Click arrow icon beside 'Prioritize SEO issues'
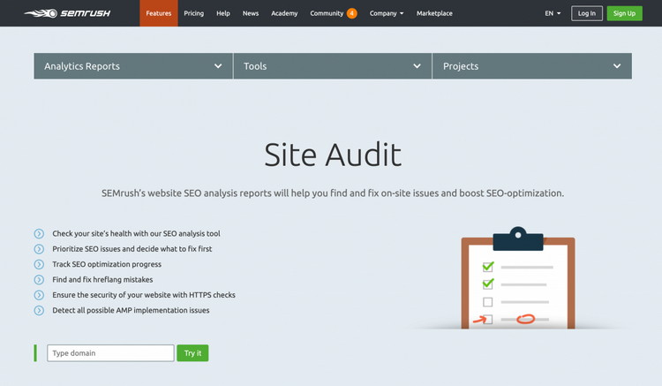Screen dimensions: 662x386 coord(39,249)
